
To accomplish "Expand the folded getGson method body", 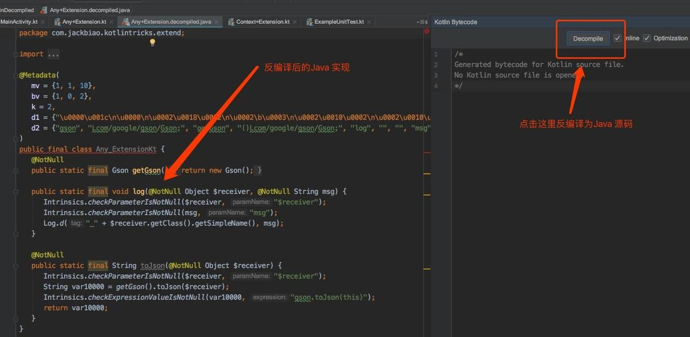I will [x=15, y=170].
